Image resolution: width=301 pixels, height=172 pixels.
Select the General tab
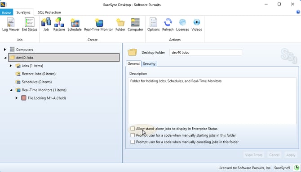[133, 63]
